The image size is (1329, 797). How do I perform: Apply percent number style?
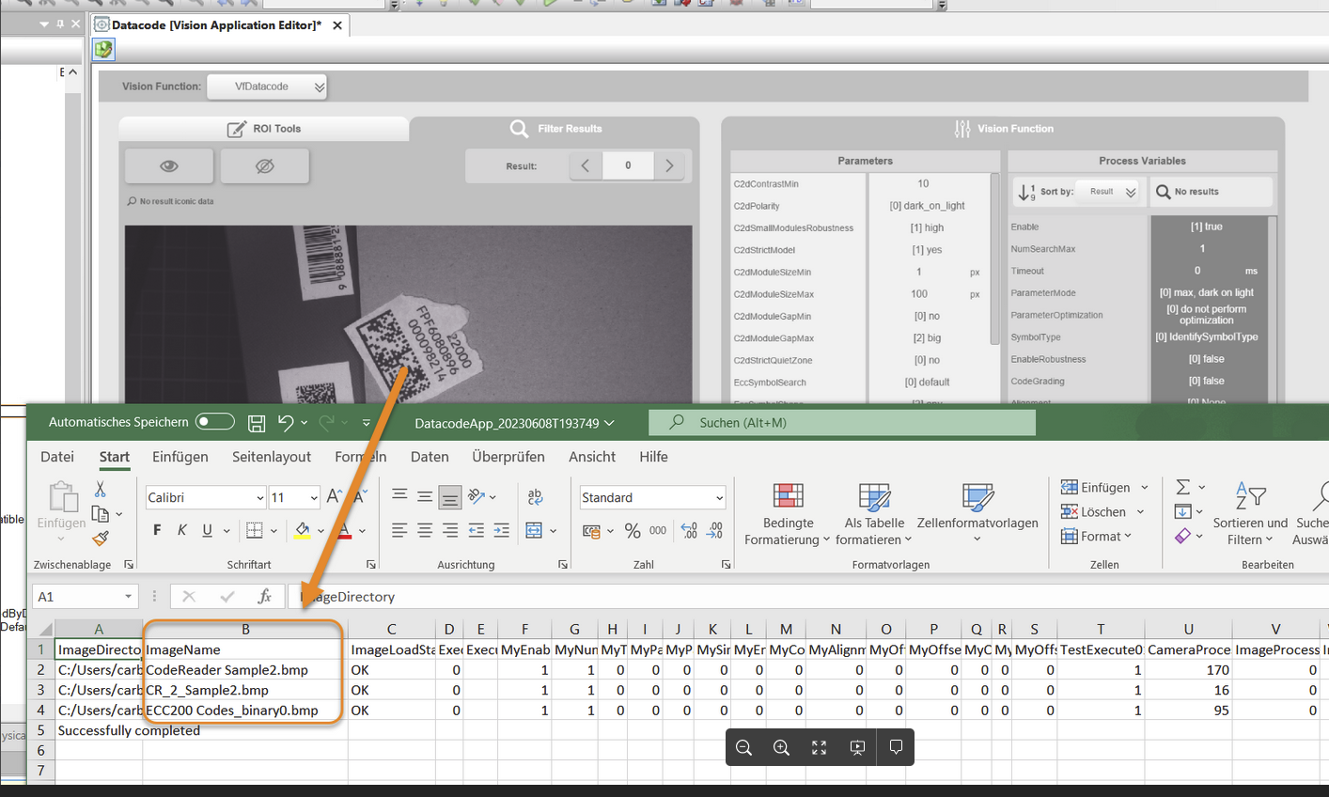tap(633, 531)
